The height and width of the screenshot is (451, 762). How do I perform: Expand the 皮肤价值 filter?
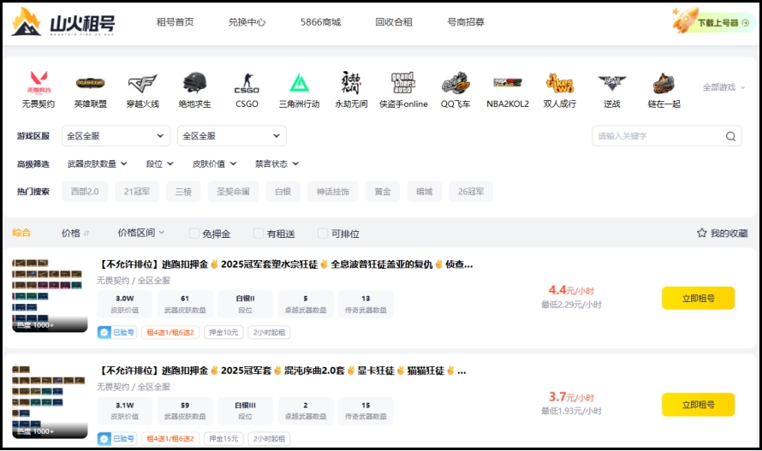[x=214, y=163]
